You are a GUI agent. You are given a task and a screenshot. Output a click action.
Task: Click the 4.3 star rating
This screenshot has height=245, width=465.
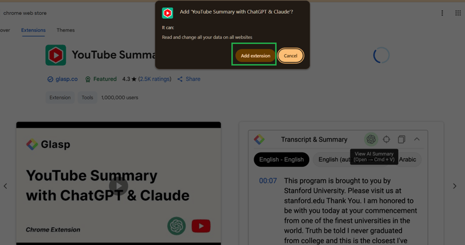pyautogui.click(x=129, y=79)
